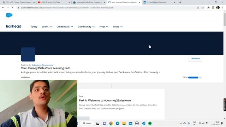Open the Salesforce Developers author link
The width and height of the screenshot is (226, 127).
click(42, 65)
